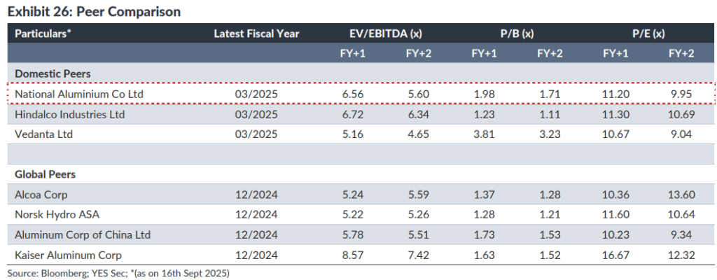717x280 pixels.
Task: Select Alcoa P/E value 13.60
Action: 681,195
